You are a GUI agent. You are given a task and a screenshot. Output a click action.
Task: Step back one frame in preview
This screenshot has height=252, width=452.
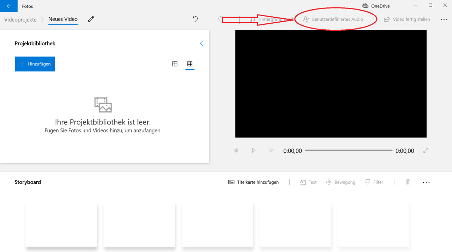236,151
